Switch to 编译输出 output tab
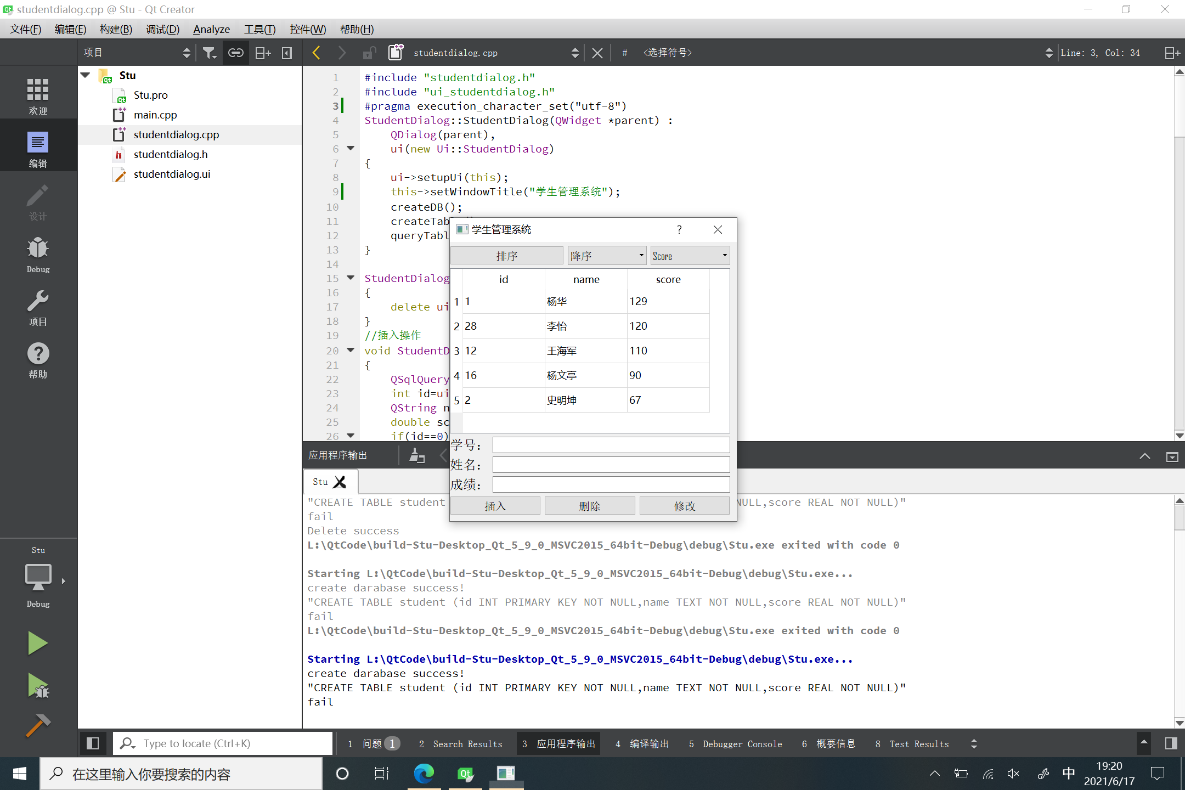Image resolution: width=1185 pixels, height=790 pixels. (x=642, y=744)
